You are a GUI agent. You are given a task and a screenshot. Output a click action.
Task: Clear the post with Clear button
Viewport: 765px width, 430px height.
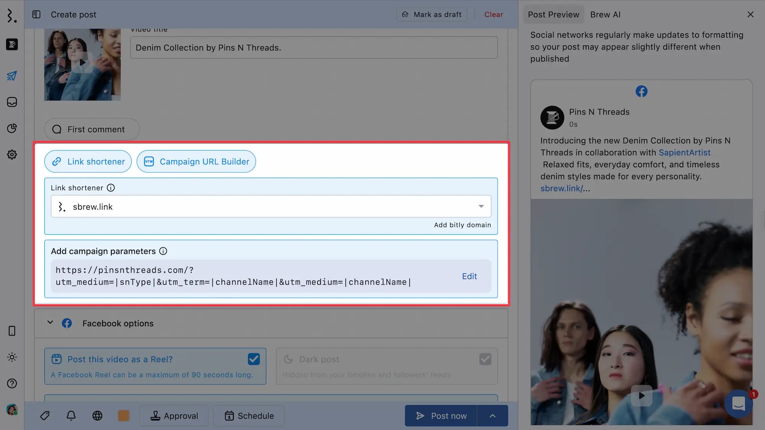pos(494,15)
